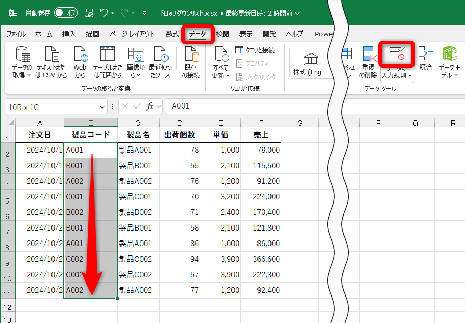
Task: Select the データ ribbon tab
Action: click(x=198, y=34)
